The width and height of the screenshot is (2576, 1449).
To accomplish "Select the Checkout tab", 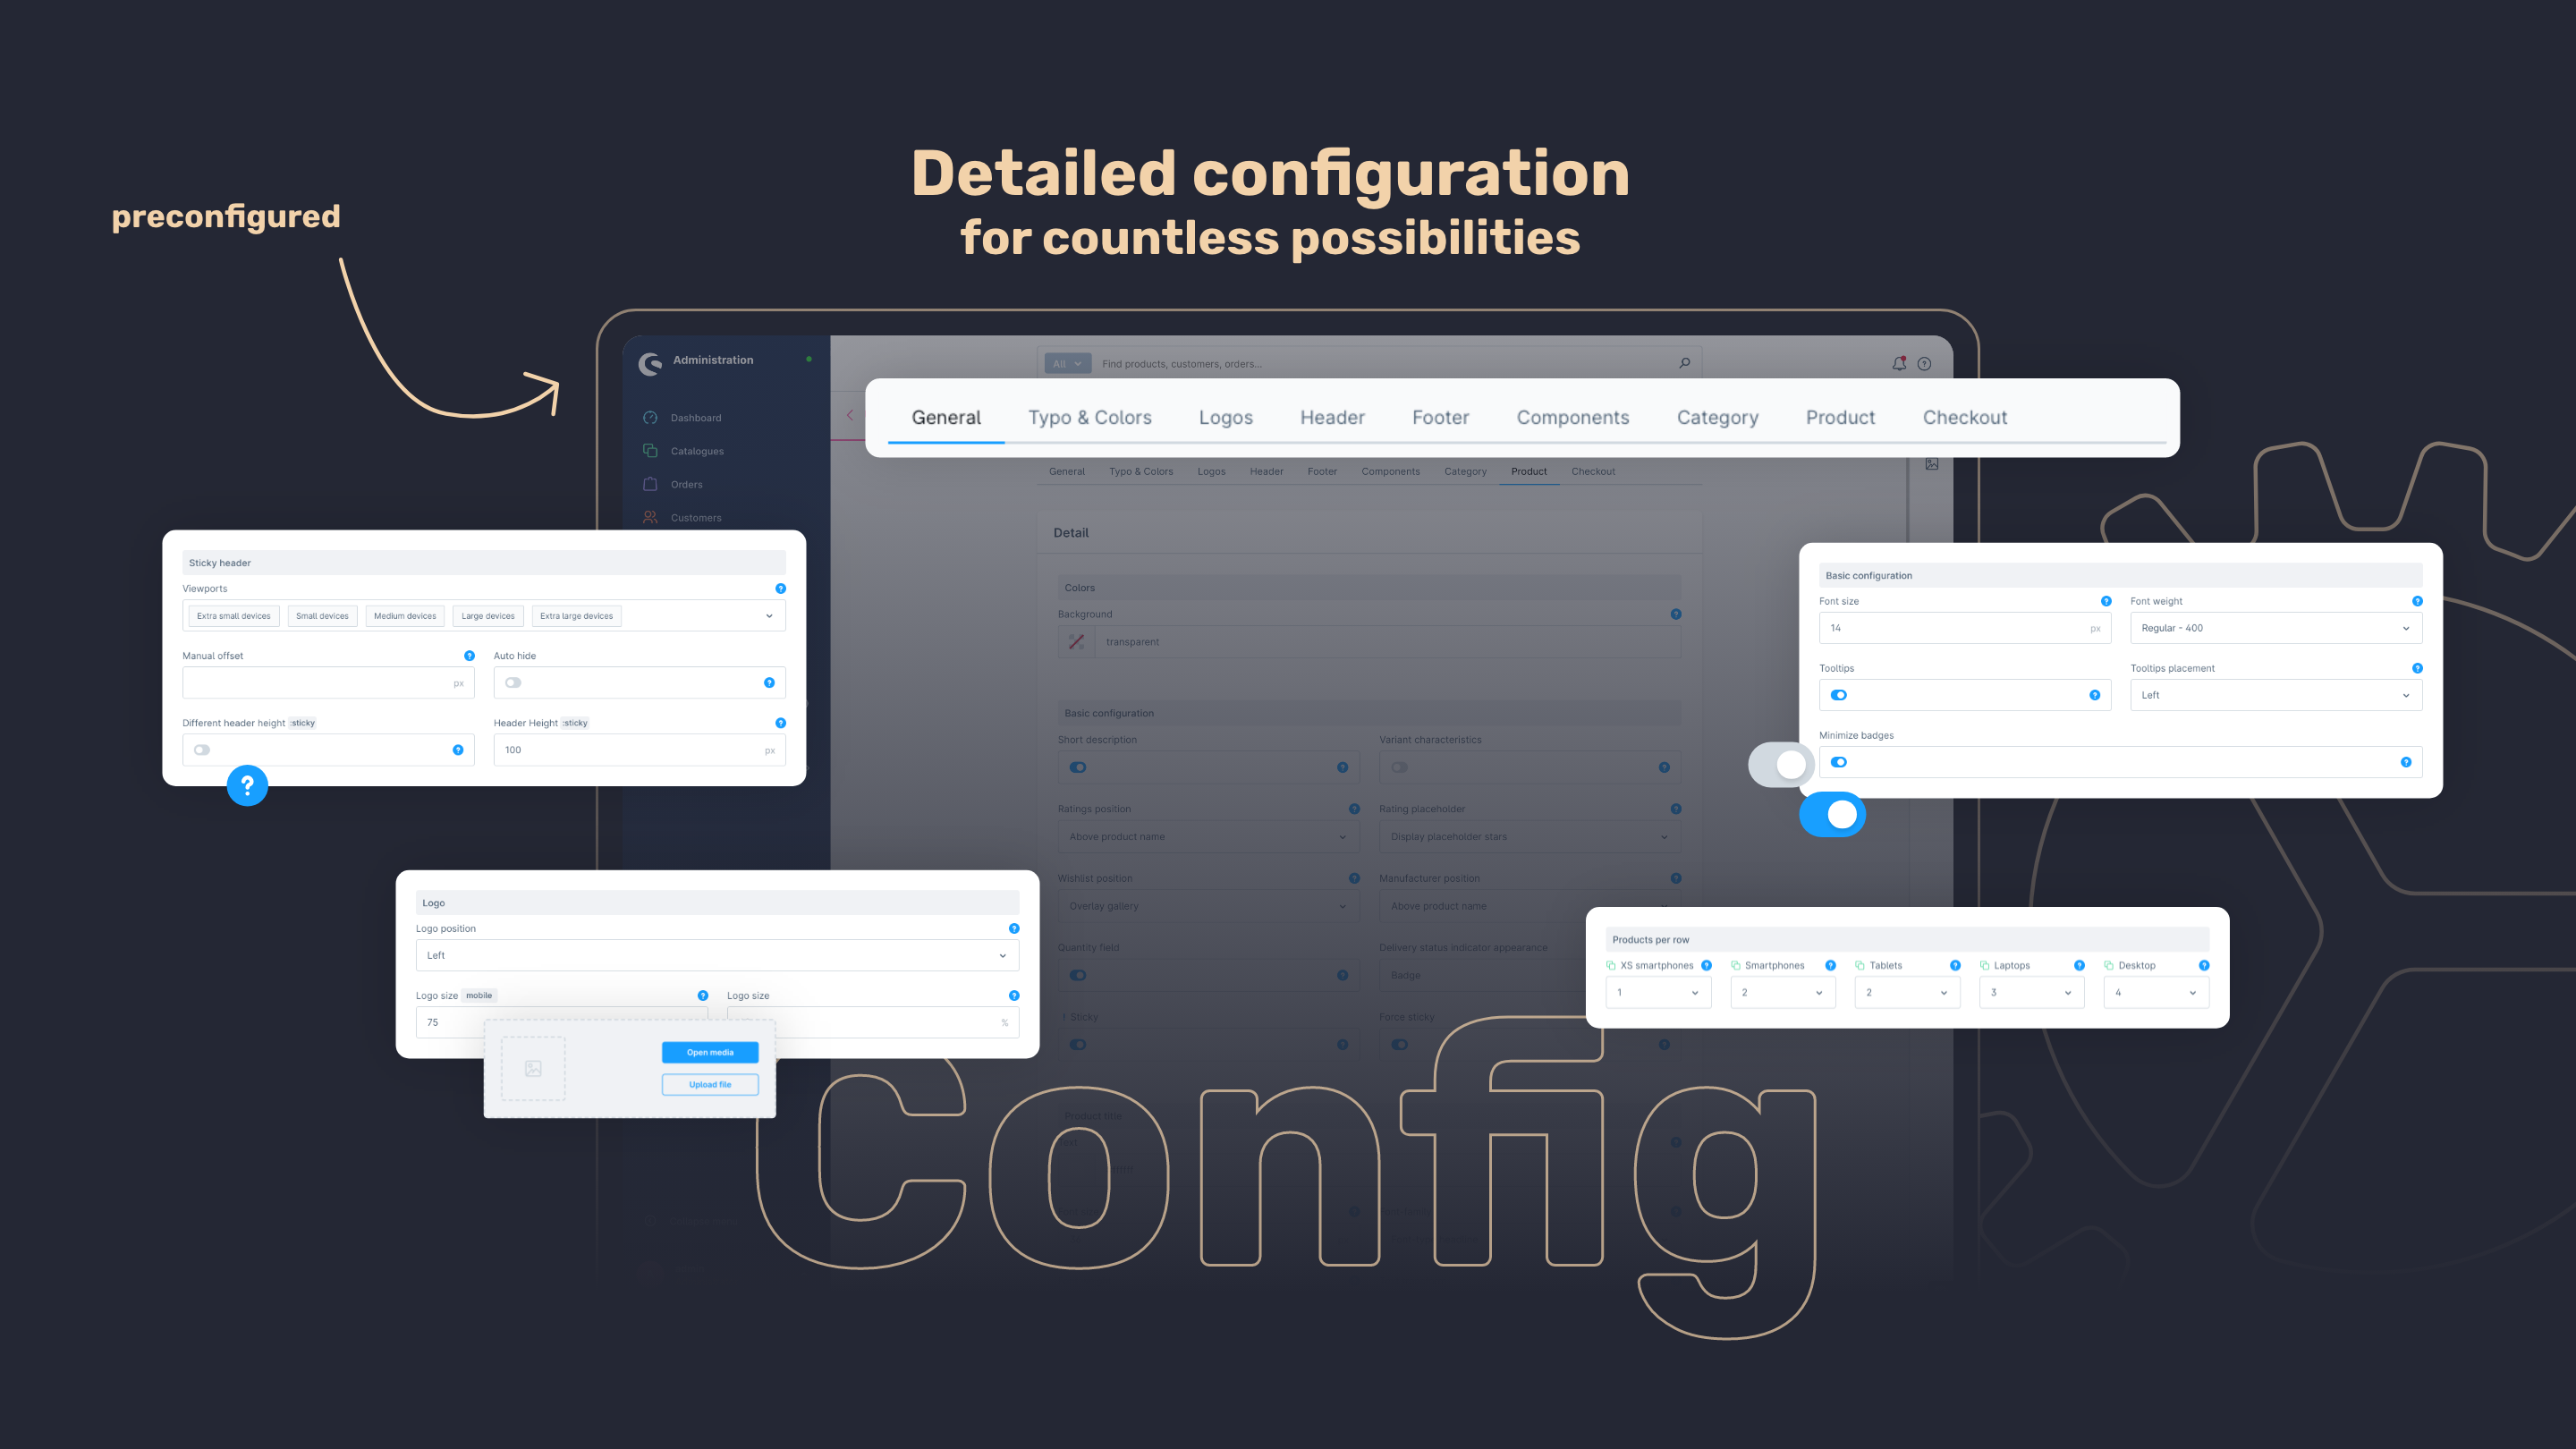I will click(x=1964, y=418).
